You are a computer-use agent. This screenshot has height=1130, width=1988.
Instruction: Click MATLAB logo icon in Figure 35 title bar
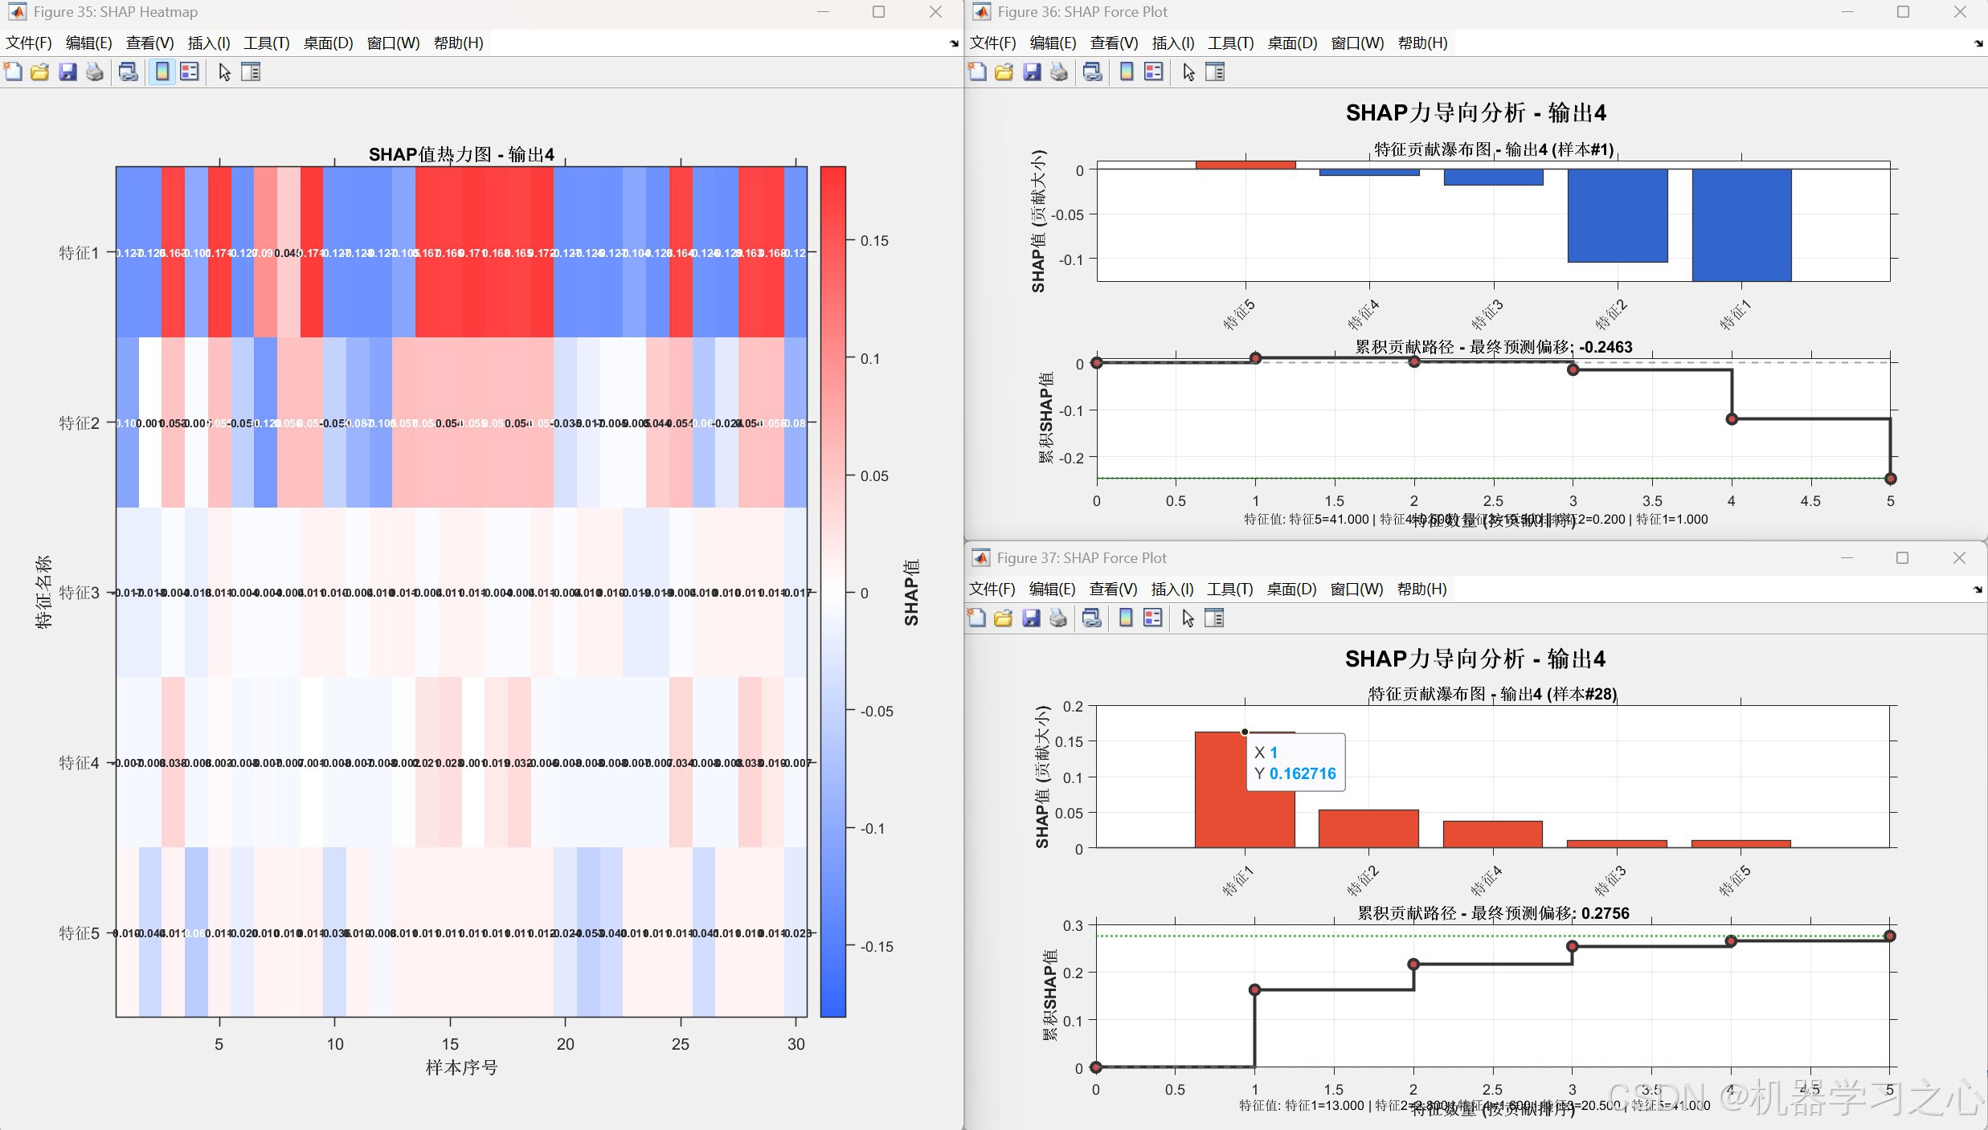(17, 12)
